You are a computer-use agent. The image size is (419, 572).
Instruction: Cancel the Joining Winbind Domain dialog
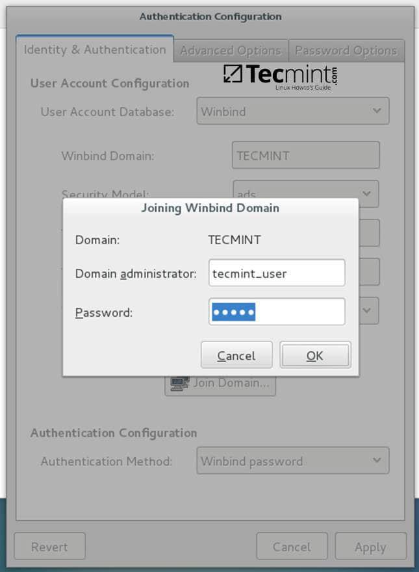tap(236, 355)
